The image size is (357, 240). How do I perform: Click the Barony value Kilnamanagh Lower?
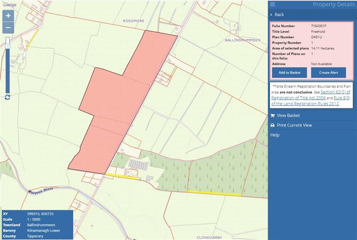43,231
